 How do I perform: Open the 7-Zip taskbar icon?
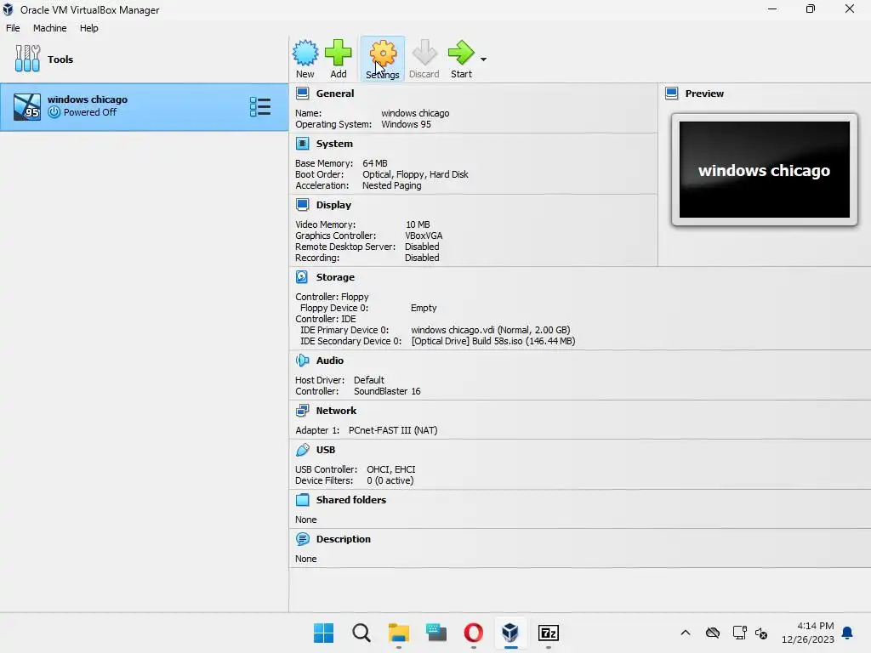[549, 633]
